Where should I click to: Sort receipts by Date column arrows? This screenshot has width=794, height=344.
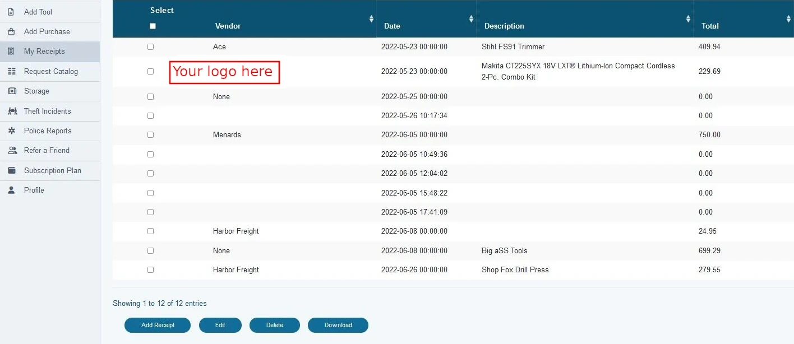[x=470, y=19]
